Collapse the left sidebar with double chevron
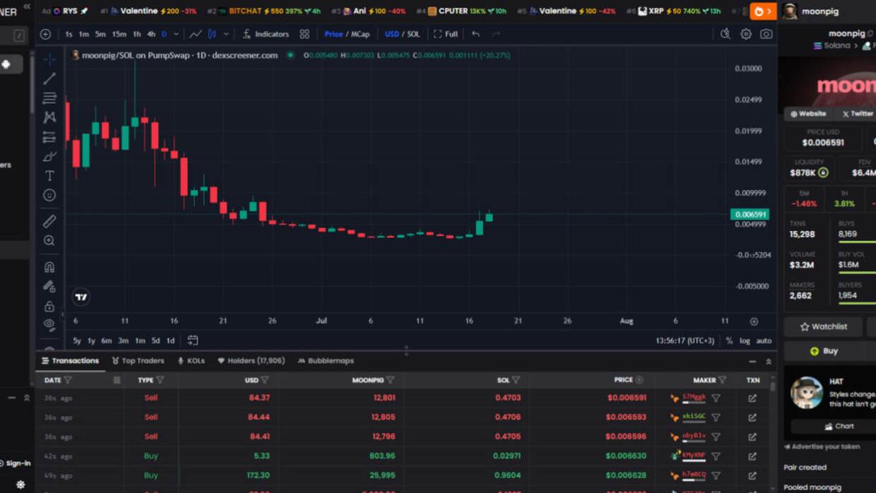Image resolution: width=876 pixels, height=493 pixels. (27, 6)
